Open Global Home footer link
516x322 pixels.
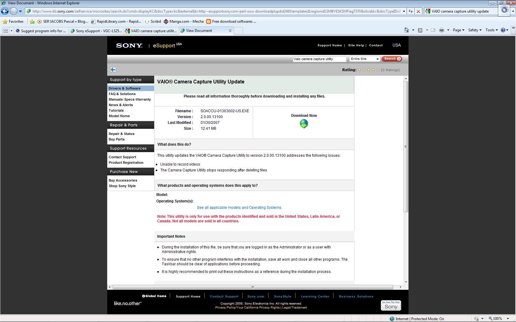click(154, 296)
